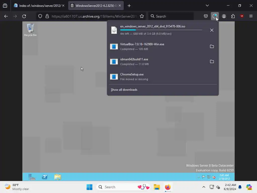
Task: Open uBlock Origin extension popup
Action: pyautogui.click(x=242, y=16)
